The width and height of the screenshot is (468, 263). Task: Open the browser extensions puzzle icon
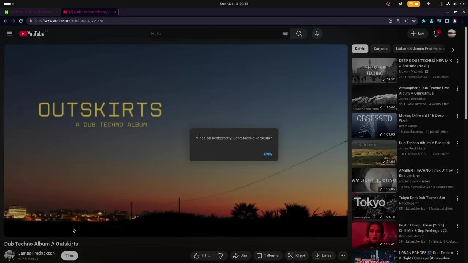[423, 21]
